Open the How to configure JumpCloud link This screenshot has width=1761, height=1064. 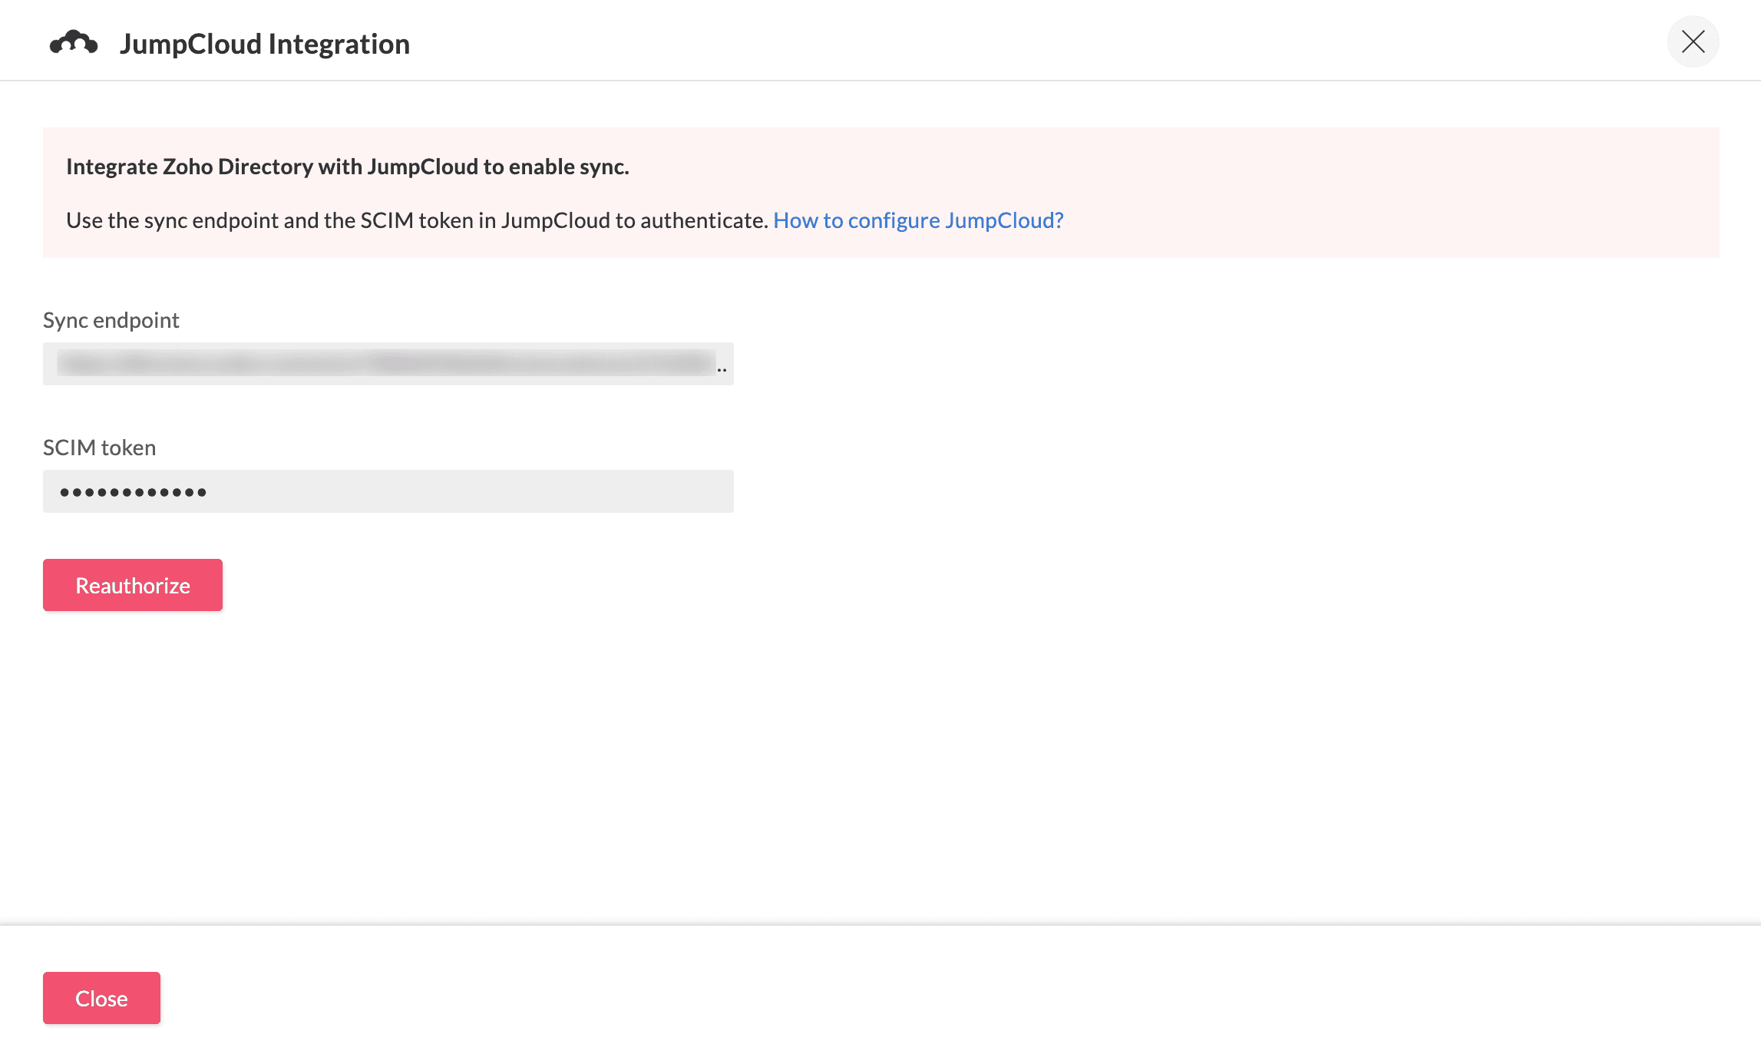click(x=918, y=220)
